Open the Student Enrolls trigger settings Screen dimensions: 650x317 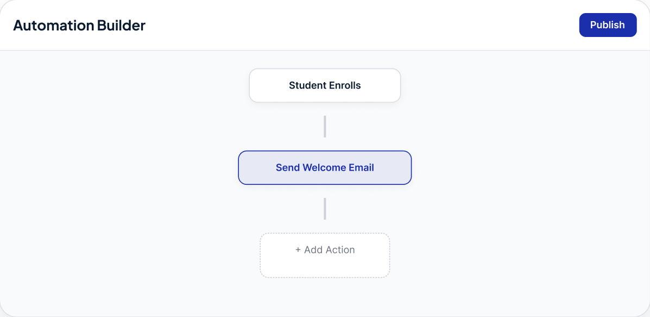[x=325, y=85]
